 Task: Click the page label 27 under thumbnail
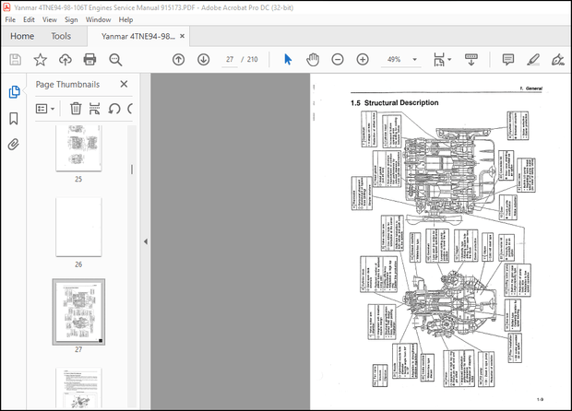(x=78, y=349)
